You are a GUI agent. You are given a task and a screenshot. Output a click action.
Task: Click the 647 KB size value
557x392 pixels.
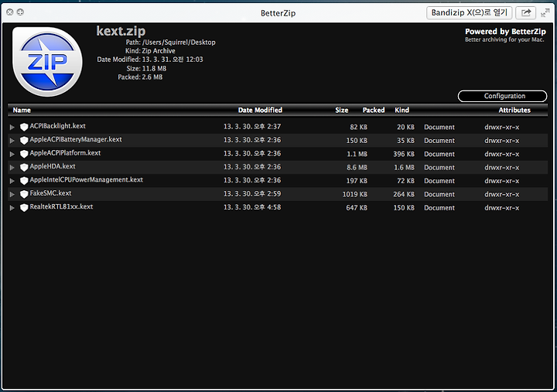[357, 208]
